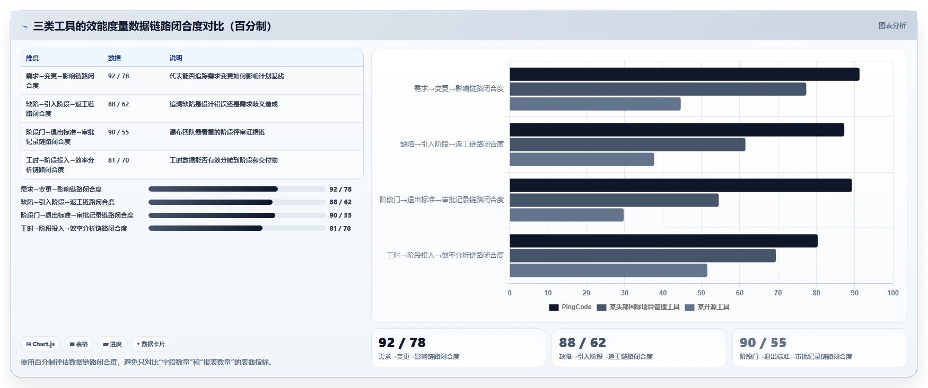The height and width of the screenshot is (388, 928).
Task: Click the 说明 column header
Action: point(176,58)
